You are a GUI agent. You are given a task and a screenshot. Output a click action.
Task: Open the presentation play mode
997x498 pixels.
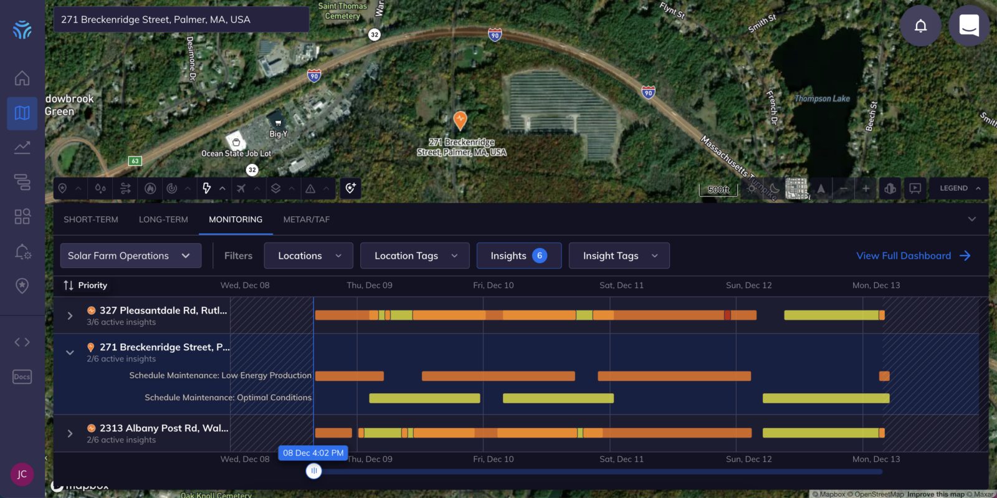[915, 188]
